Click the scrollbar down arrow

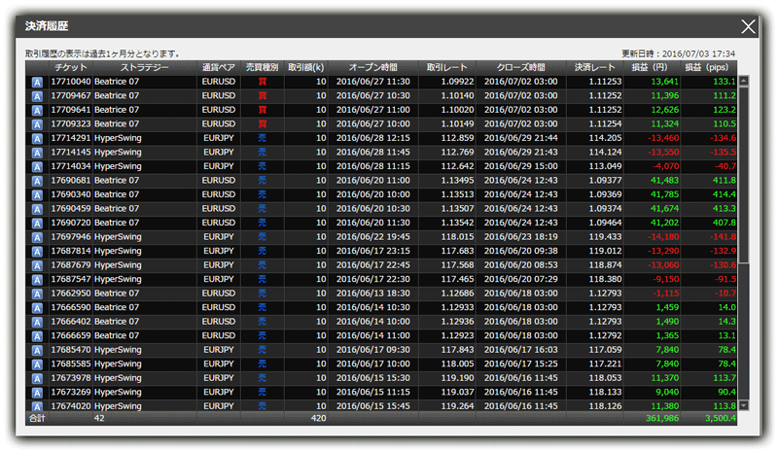click(x=743, y=405)
